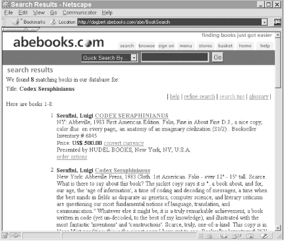Screen dimensions: 284x241
Task: Select the browse tab on abebooks
Action: [147, 46]
